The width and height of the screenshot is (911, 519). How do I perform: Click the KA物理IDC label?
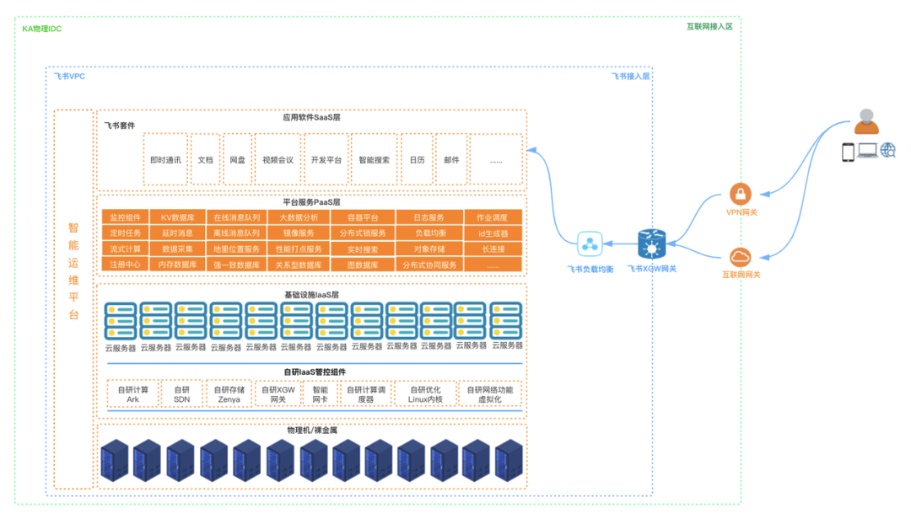tap(42, 29)
